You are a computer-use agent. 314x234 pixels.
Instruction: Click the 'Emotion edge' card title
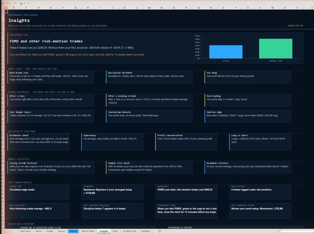pos(214,112)
